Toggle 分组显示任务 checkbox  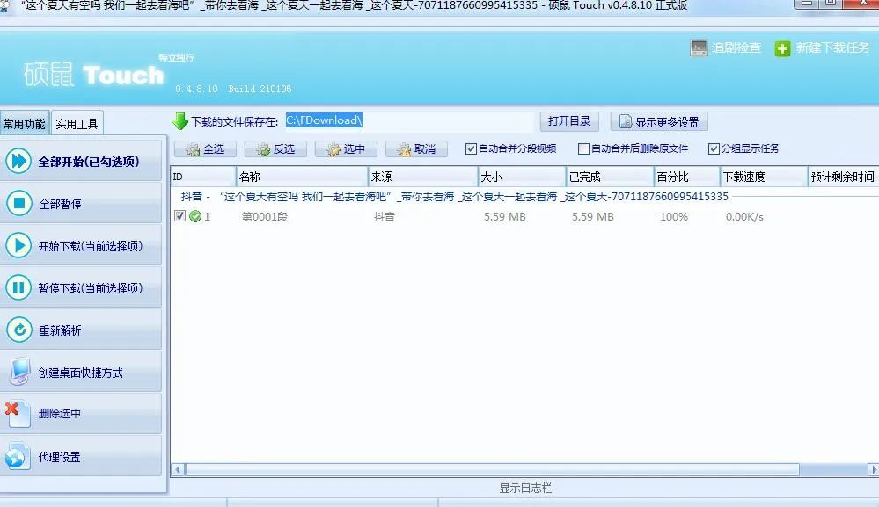click(714, 148)
